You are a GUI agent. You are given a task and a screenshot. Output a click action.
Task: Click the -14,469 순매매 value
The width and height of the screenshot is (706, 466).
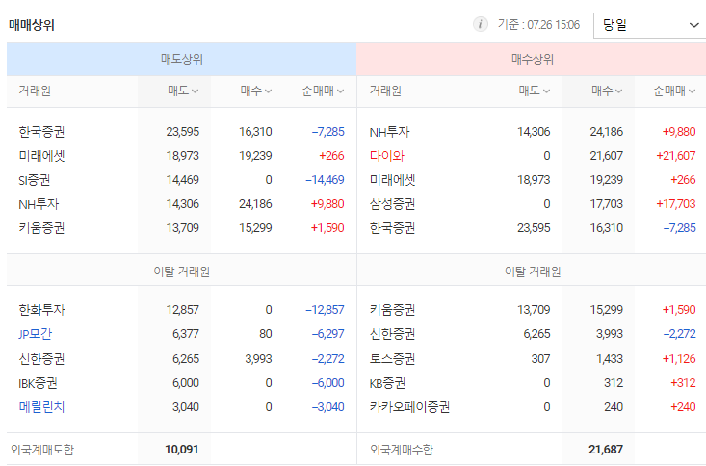325,180
